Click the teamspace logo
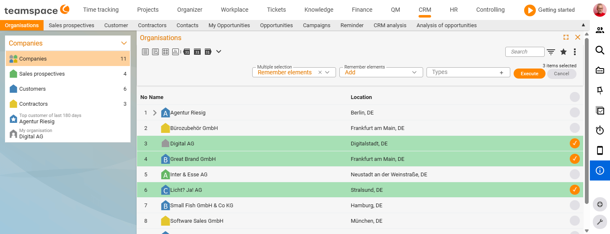Screen dimensions: 610x234 pyautogui.click(x=37, y=9)
